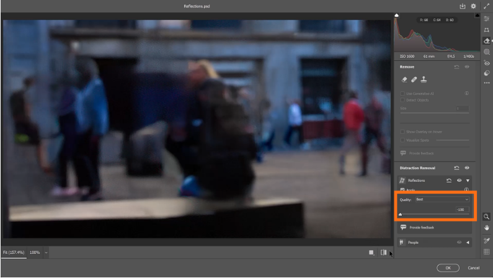Screen dimensions: 493x278
Task: Select the Zoom magnifier tool
Action: (x=487, y=217)
